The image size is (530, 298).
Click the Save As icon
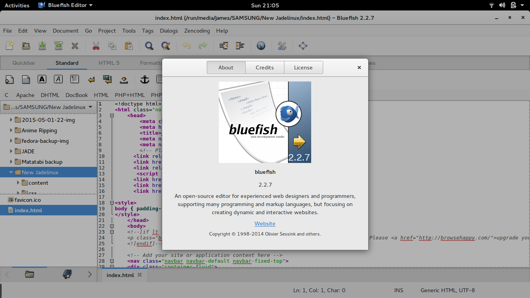(x=59, y=46)
